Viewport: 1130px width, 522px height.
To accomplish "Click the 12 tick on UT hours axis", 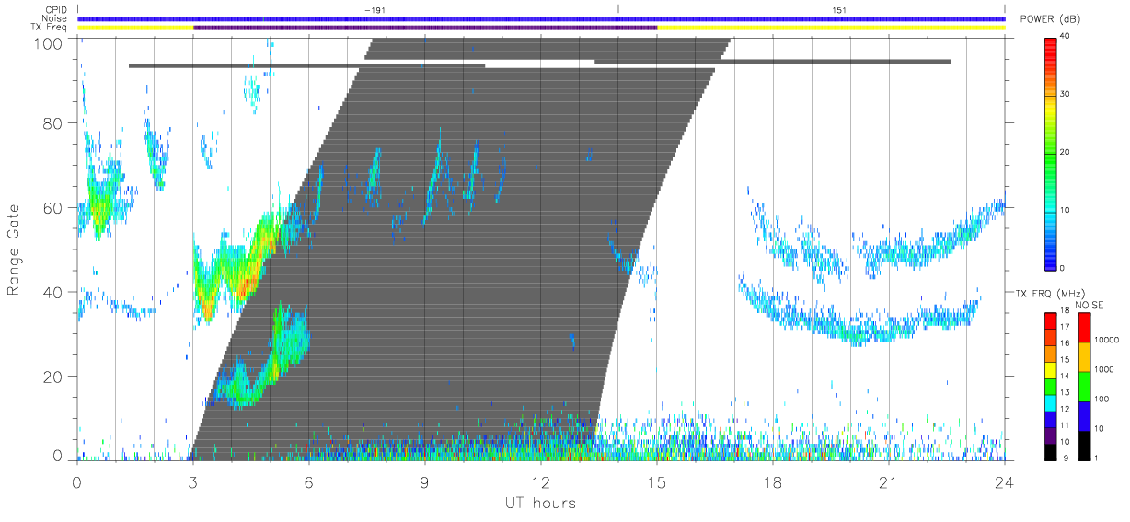I will pyautogui.click(x=540, y=481).
